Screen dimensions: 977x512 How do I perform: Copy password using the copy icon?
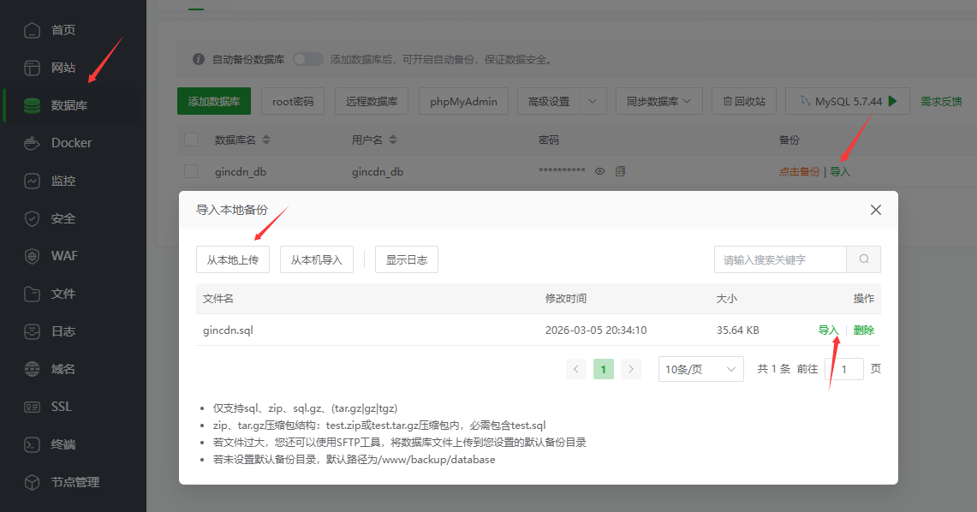(621, 171)
